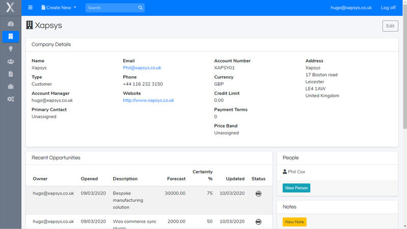This screenshot has width=407, height=229.
Task: Open status arrow for Woo commerce sync plugin
Action: coord(258,222)
